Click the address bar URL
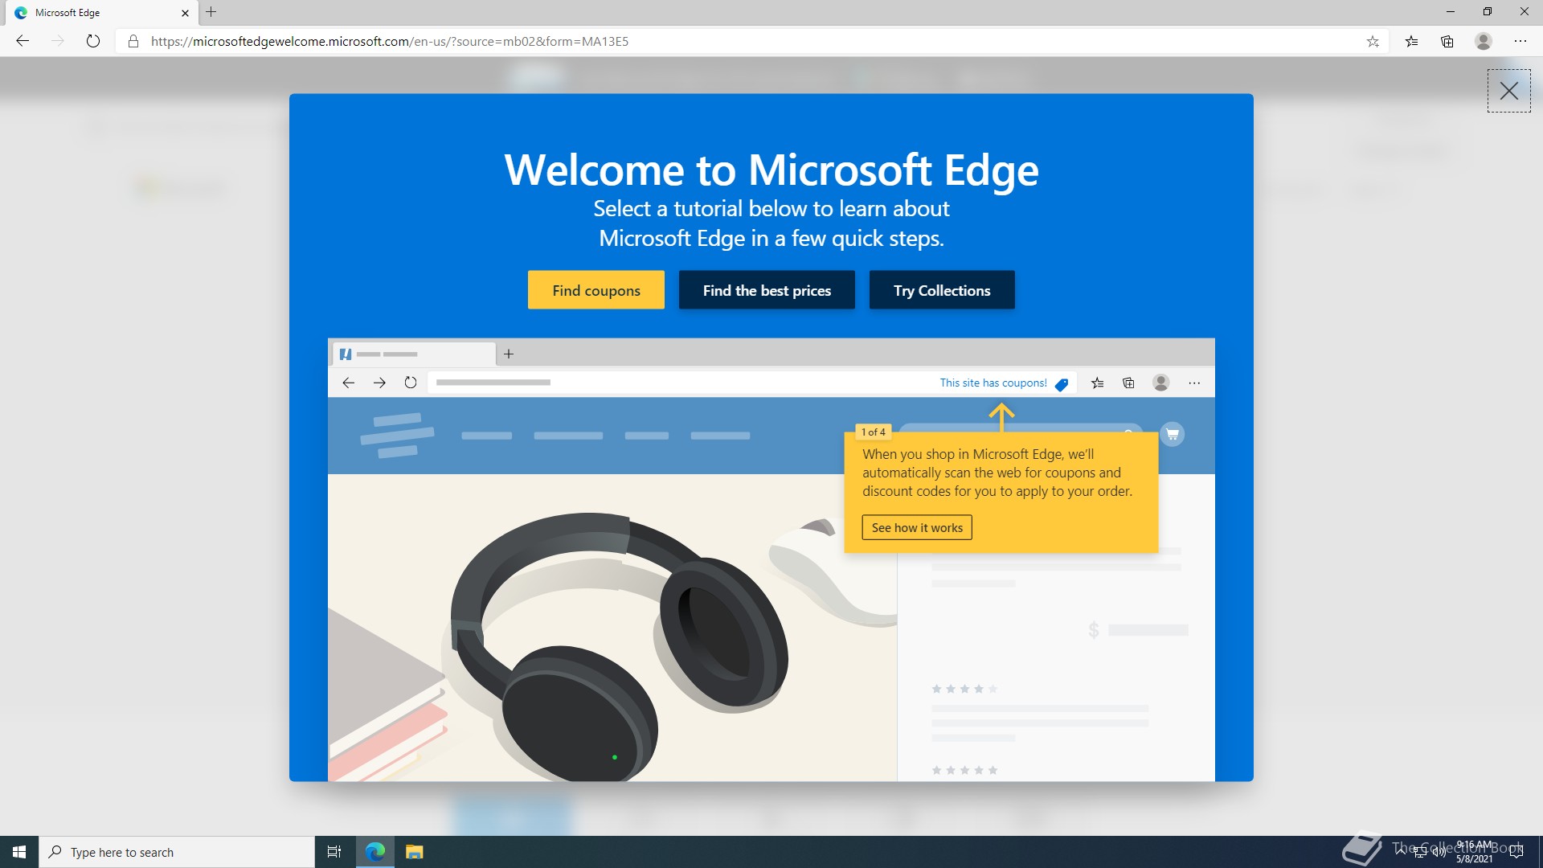This screenshot has width=1543, height=868. 390,41
